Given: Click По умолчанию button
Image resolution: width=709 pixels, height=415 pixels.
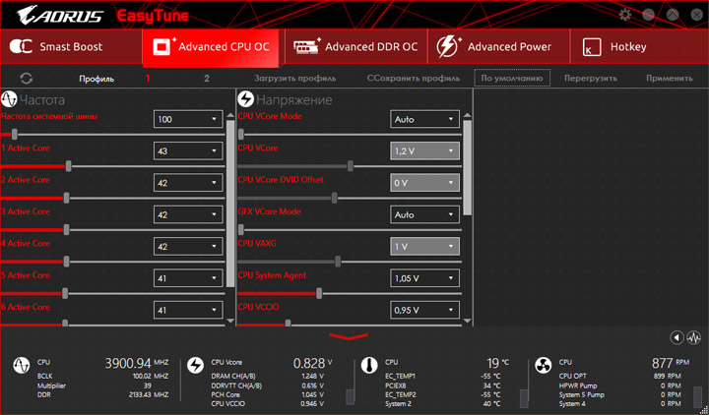Looking at the screenshot, I should pyautogui.click(x=512, y=78).
